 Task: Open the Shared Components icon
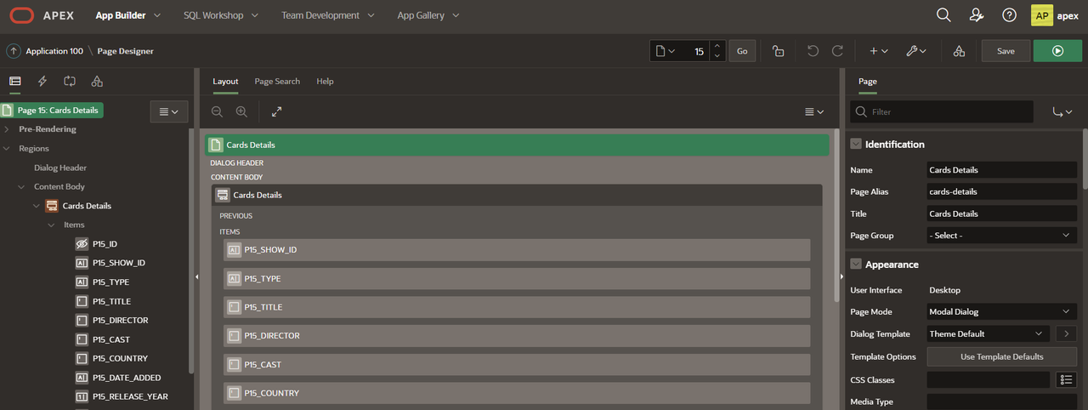coord(959,51)
